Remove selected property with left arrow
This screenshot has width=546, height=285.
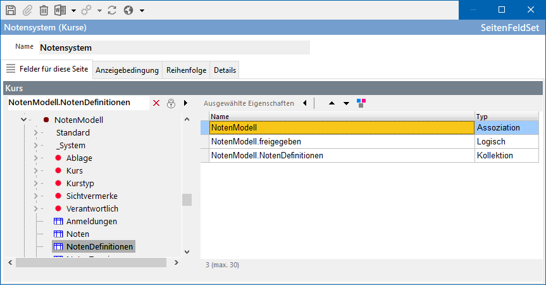click(x=304, y=103)
